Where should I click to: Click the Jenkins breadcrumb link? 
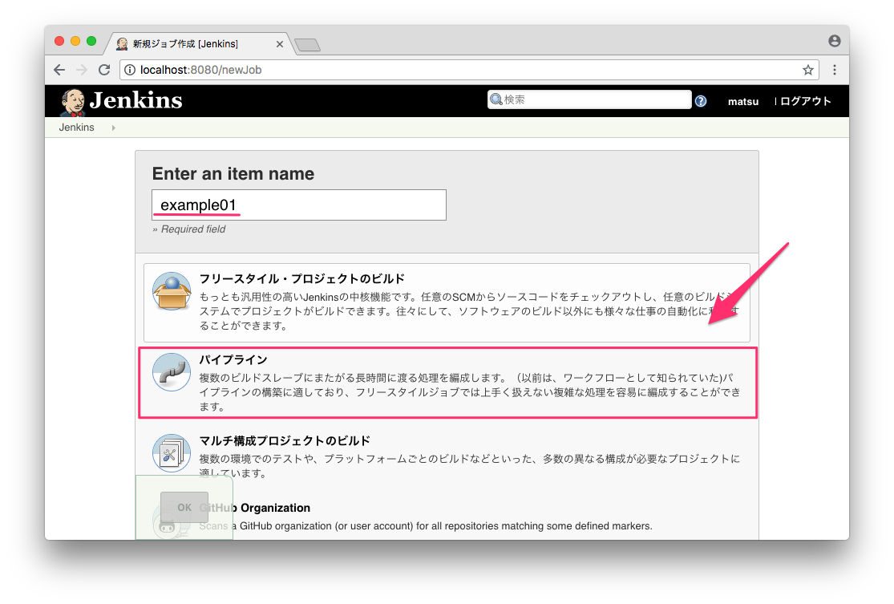(x=76, y=128)
